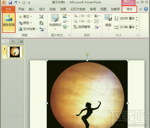Click the Compress Pictures icon

tap(41, 17)
